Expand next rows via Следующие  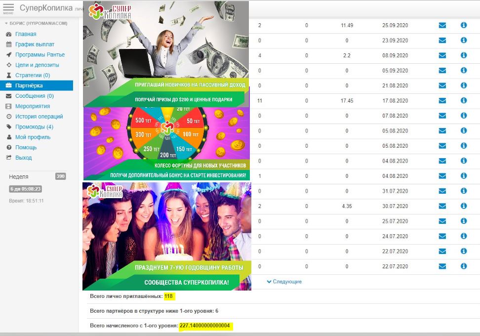pos(284,282)
